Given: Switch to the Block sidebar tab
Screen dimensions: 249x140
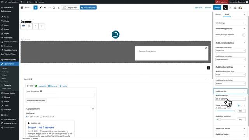Looking at the screenshot, I should click(x=227, y=14).
